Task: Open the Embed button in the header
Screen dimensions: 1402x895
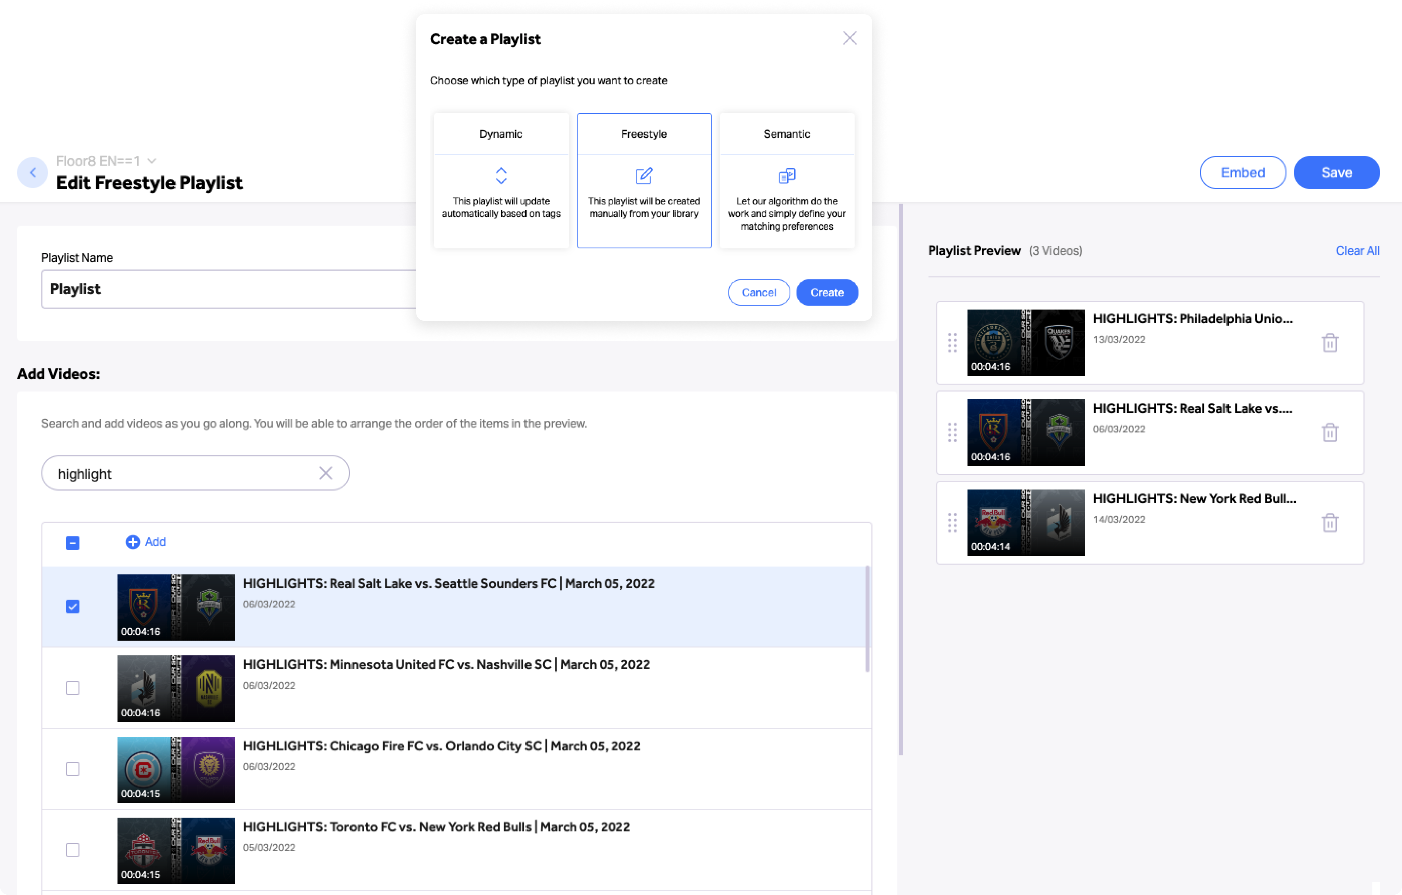Action: coord(1243,173)
